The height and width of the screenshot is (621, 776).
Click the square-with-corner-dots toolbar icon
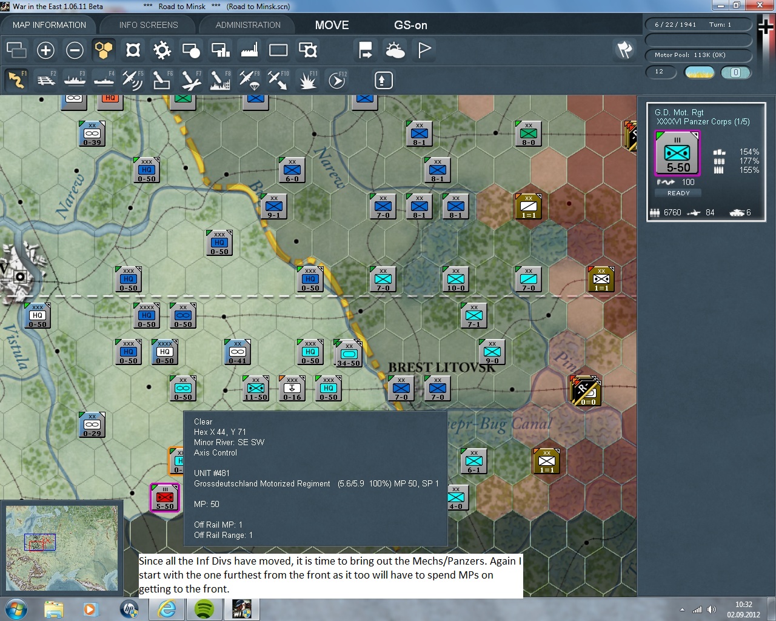[x=133, y=50]
